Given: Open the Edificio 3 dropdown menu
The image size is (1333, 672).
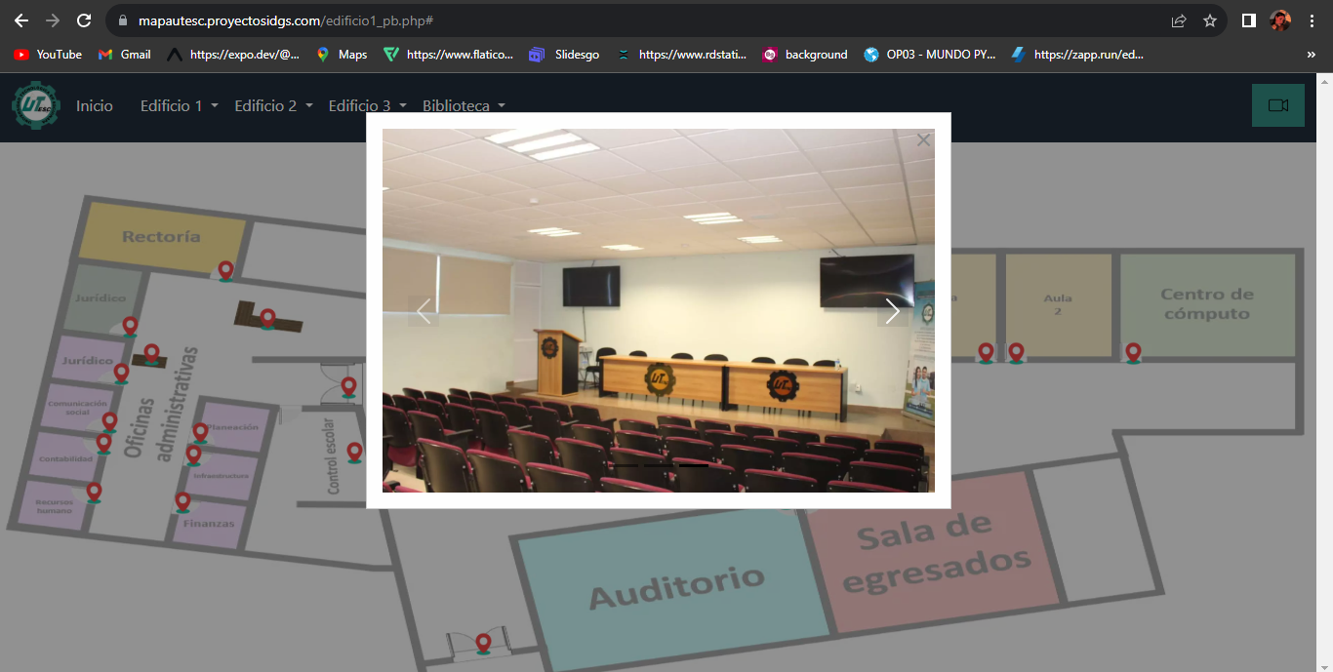Looking at the screenshot, I should click(x=367, y=105).
